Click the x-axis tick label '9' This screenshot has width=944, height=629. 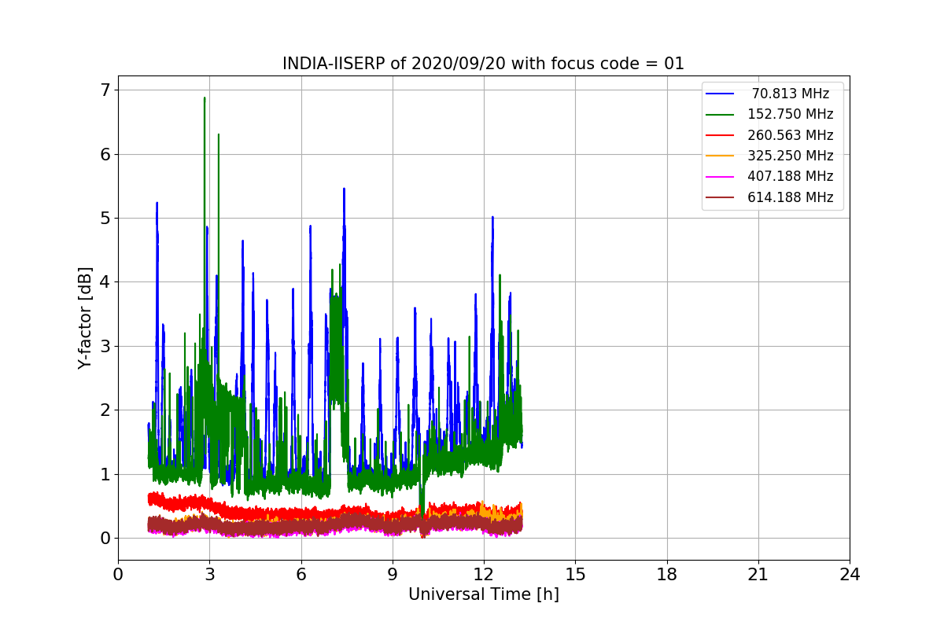coord(393,575)
